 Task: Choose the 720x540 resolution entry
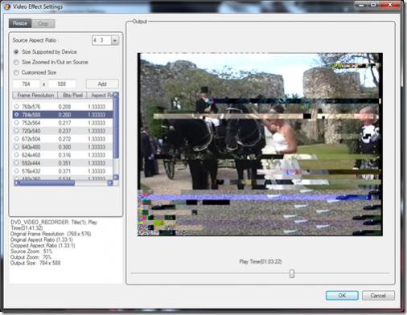tap(63, 131)
